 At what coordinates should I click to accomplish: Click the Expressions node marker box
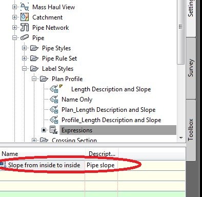pyautogui.click(x=44, y=130)
